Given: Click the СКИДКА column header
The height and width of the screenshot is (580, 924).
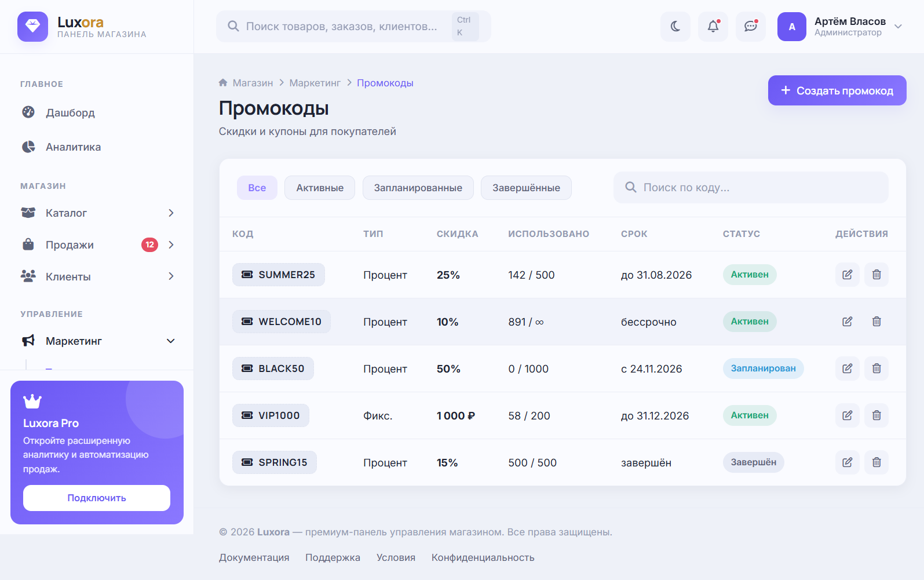Looking at the screenshot, I should (458, 234).
